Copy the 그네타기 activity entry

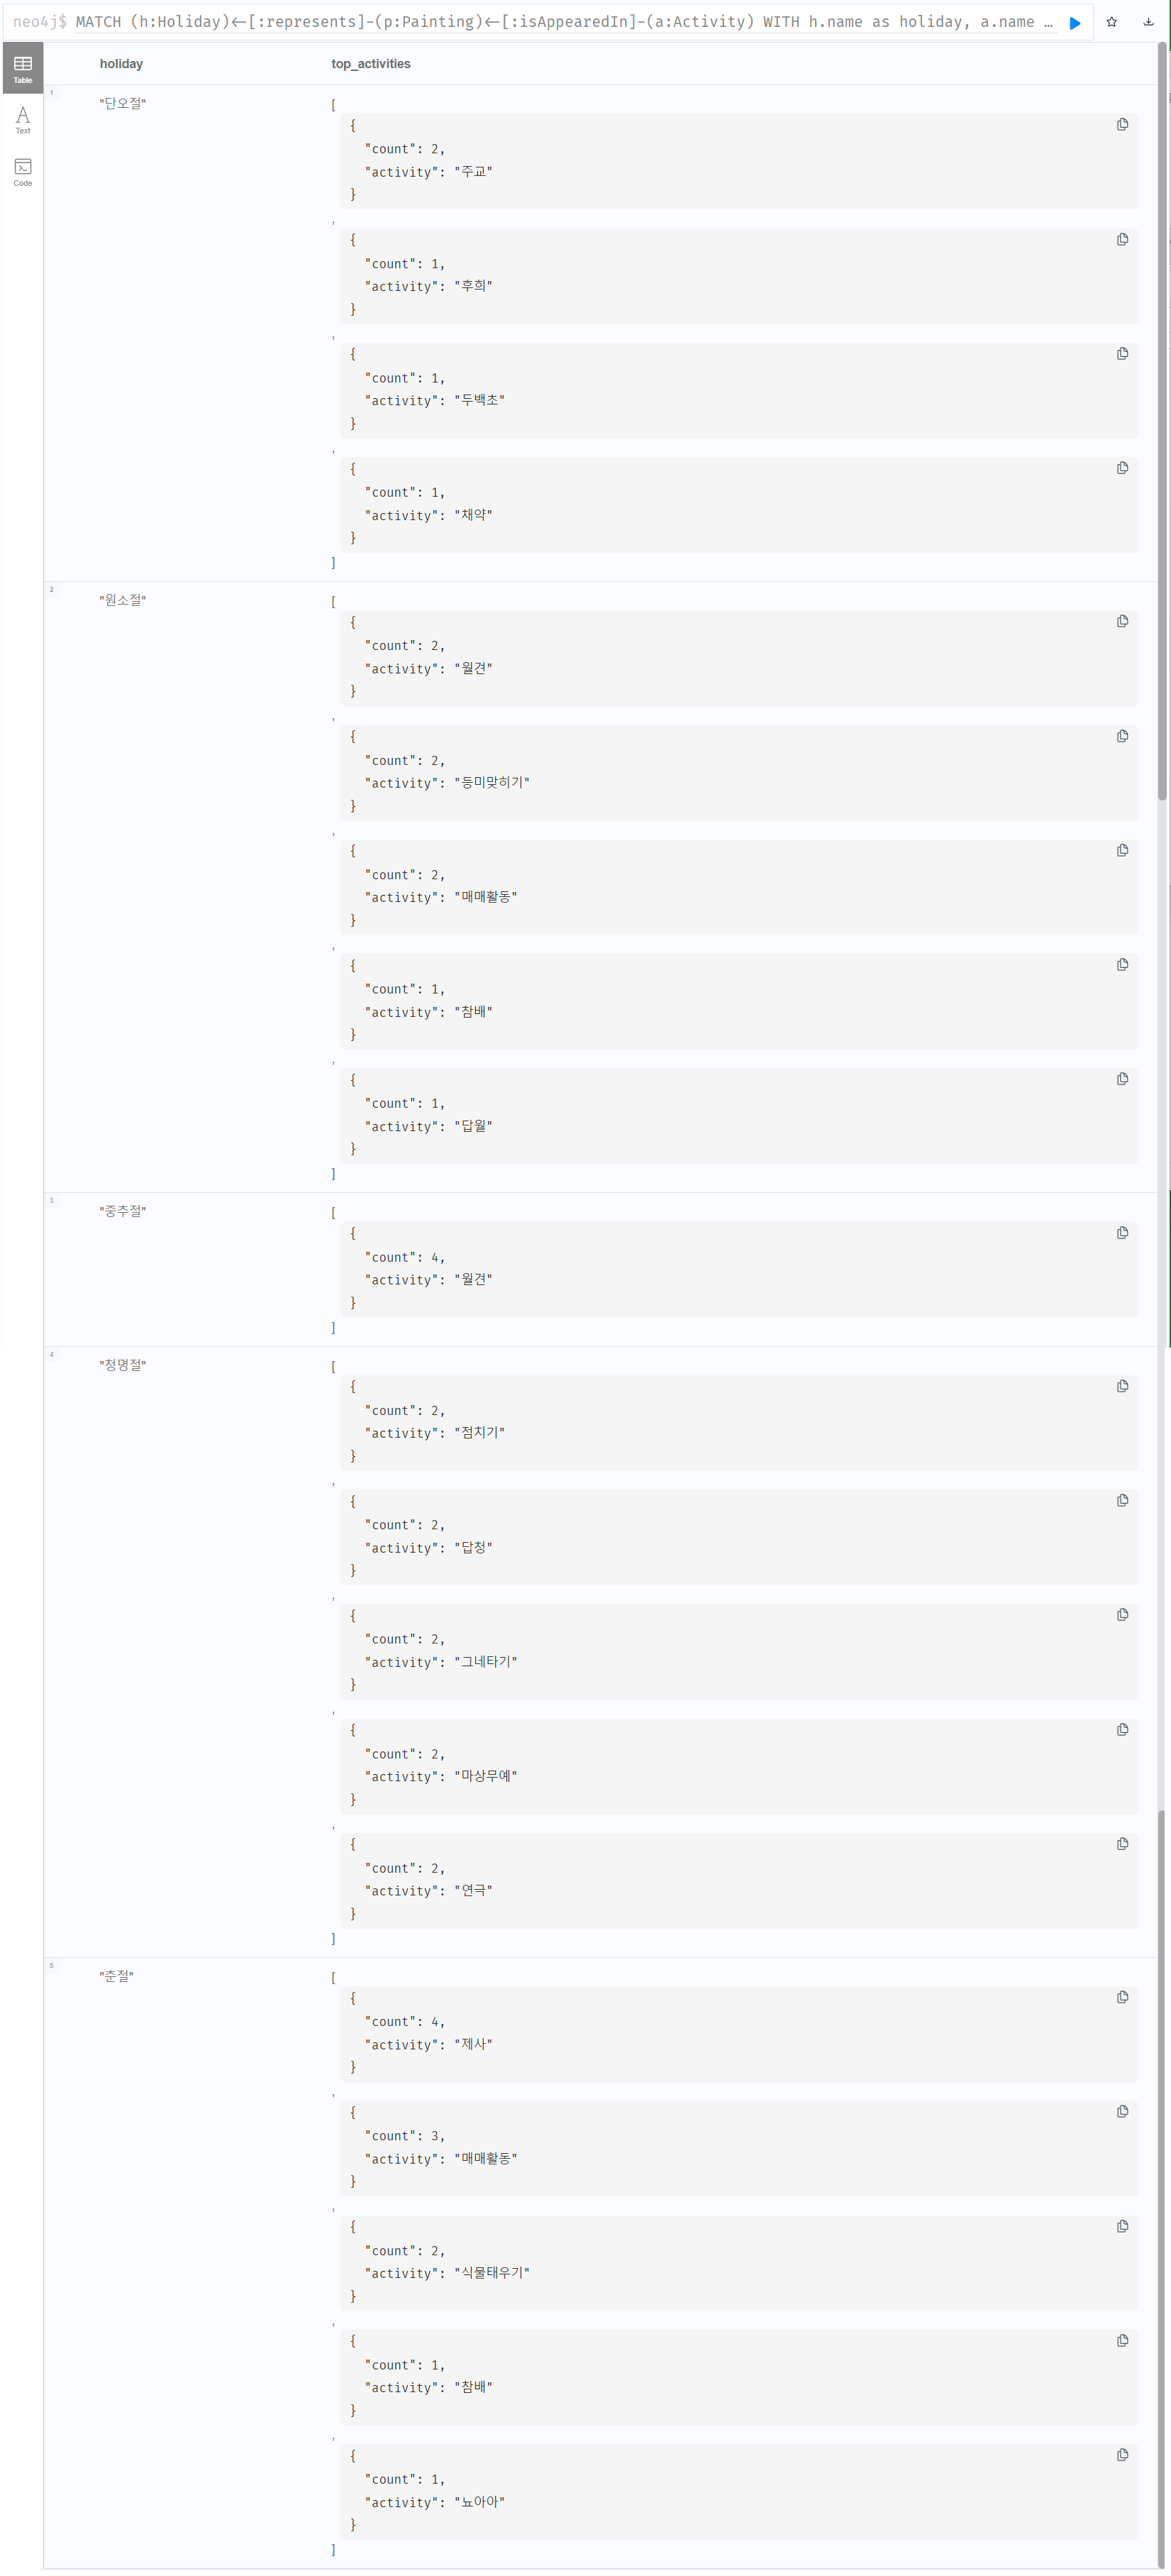pos(1122,1615)
